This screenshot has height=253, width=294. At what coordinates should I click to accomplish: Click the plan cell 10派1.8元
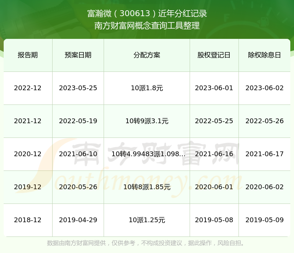[147, 88]
